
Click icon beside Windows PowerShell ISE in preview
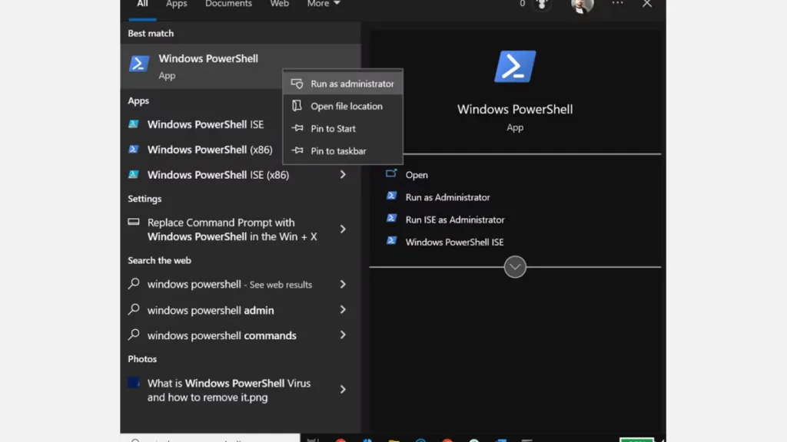pyautogui.click(x=391, y=241)
